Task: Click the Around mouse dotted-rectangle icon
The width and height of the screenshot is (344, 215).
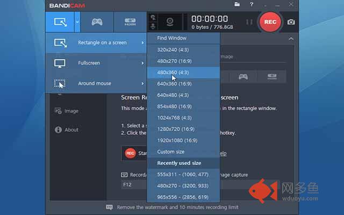Action: [x=60, y=84]
